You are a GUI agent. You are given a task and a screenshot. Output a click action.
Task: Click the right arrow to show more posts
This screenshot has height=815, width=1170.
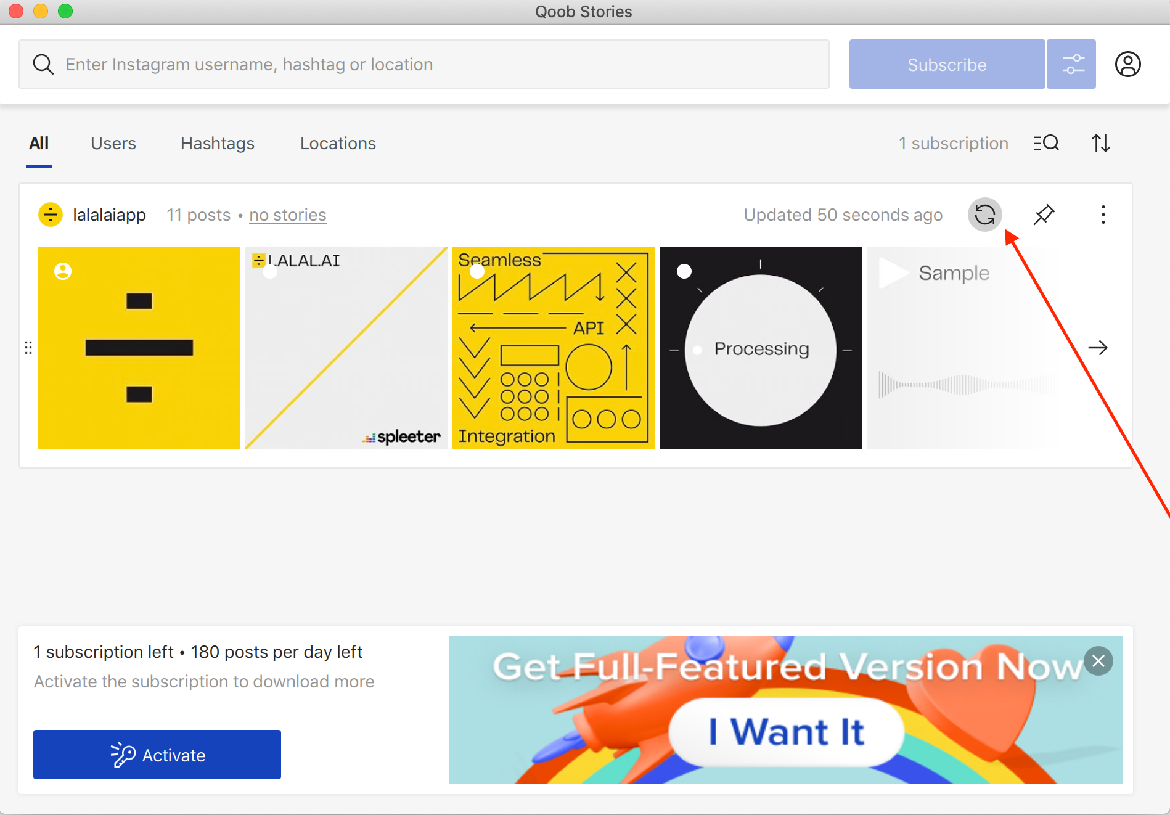[1098, 348]
